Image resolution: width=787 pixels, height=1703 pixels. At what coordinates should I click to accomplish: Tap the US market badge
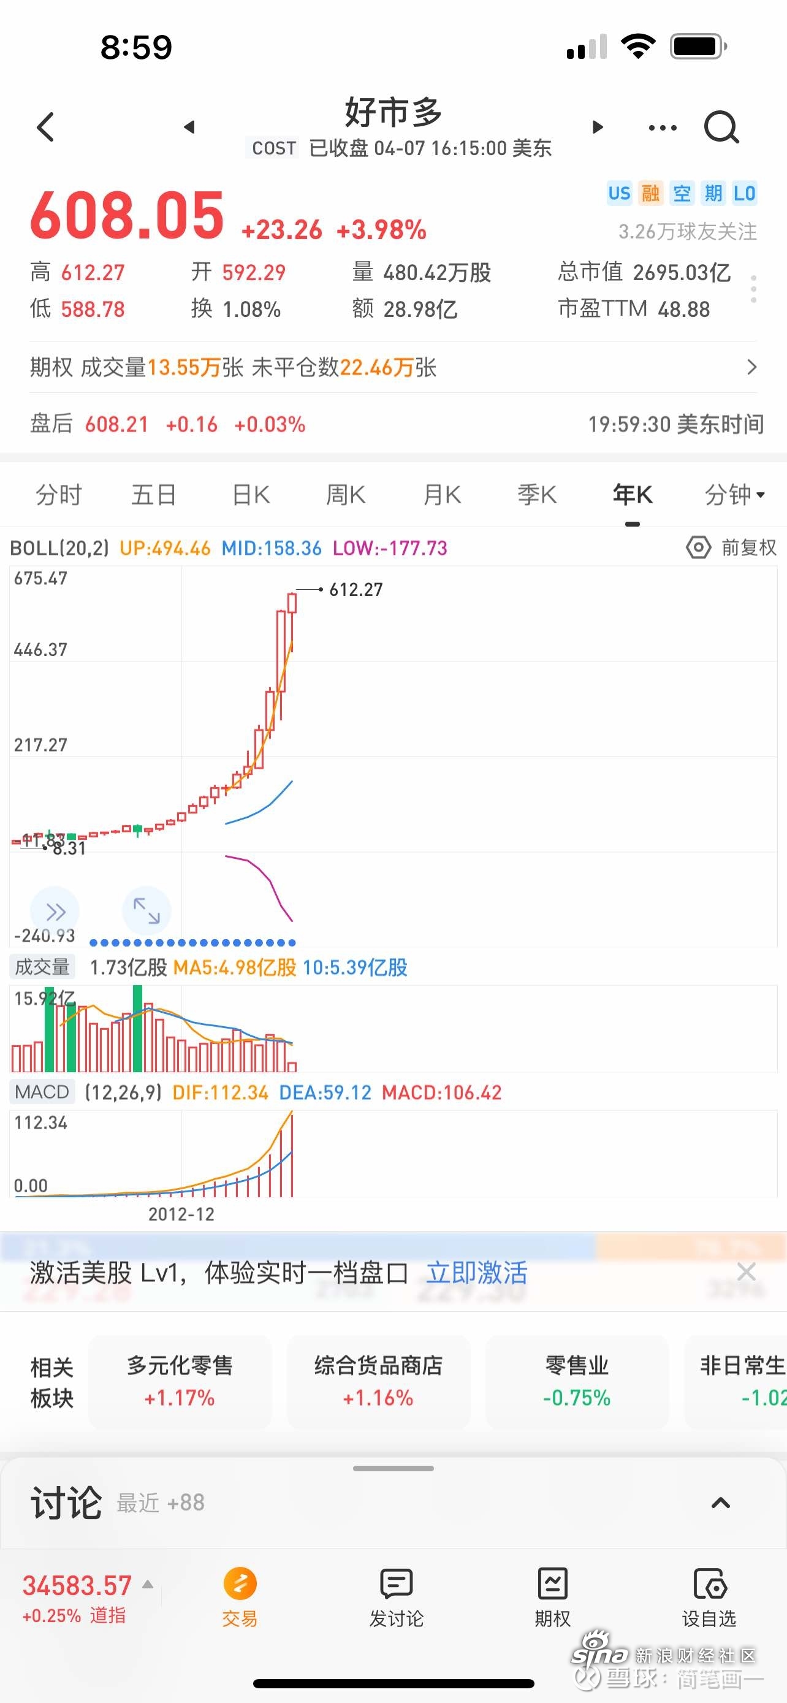[619, 193]
